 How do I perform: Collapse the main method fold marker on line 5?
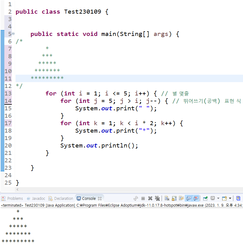(x=13, y=33)
